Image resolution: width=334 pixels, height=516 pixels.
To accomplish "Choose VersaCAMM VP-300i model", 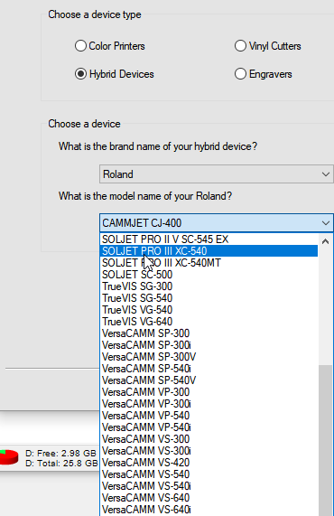I will (209, 404).
